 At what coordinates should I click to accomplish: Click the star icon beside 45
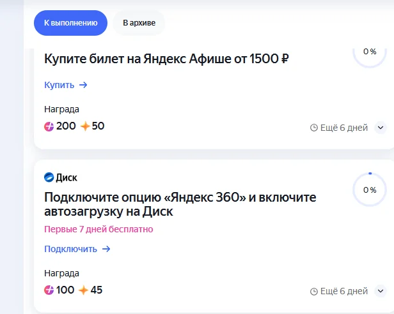point(83,290)
